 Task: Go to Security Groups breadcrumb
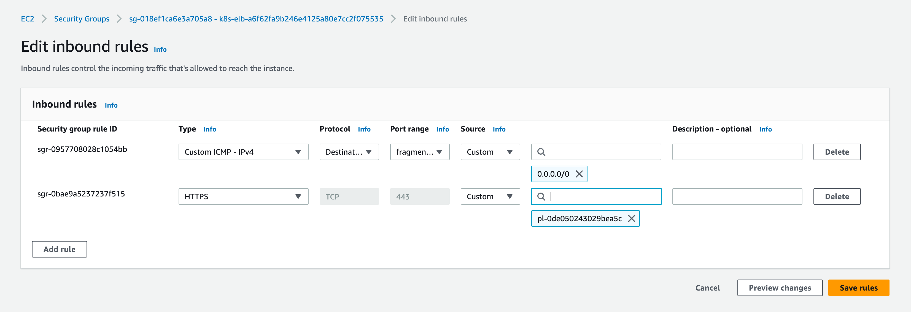(81, 19)
